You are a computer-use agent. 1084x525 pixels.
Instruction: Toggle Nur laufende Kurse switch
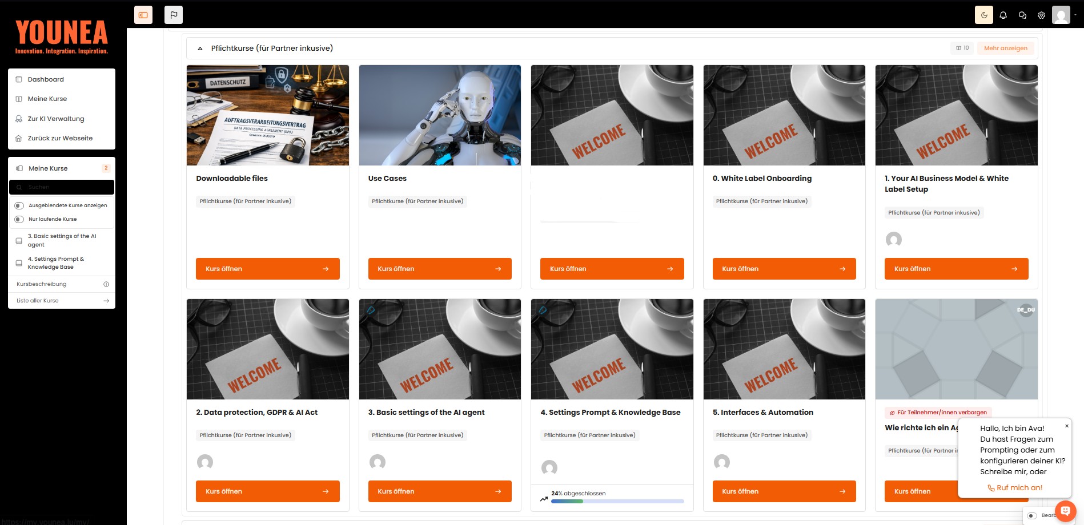(x=19, y=219)
